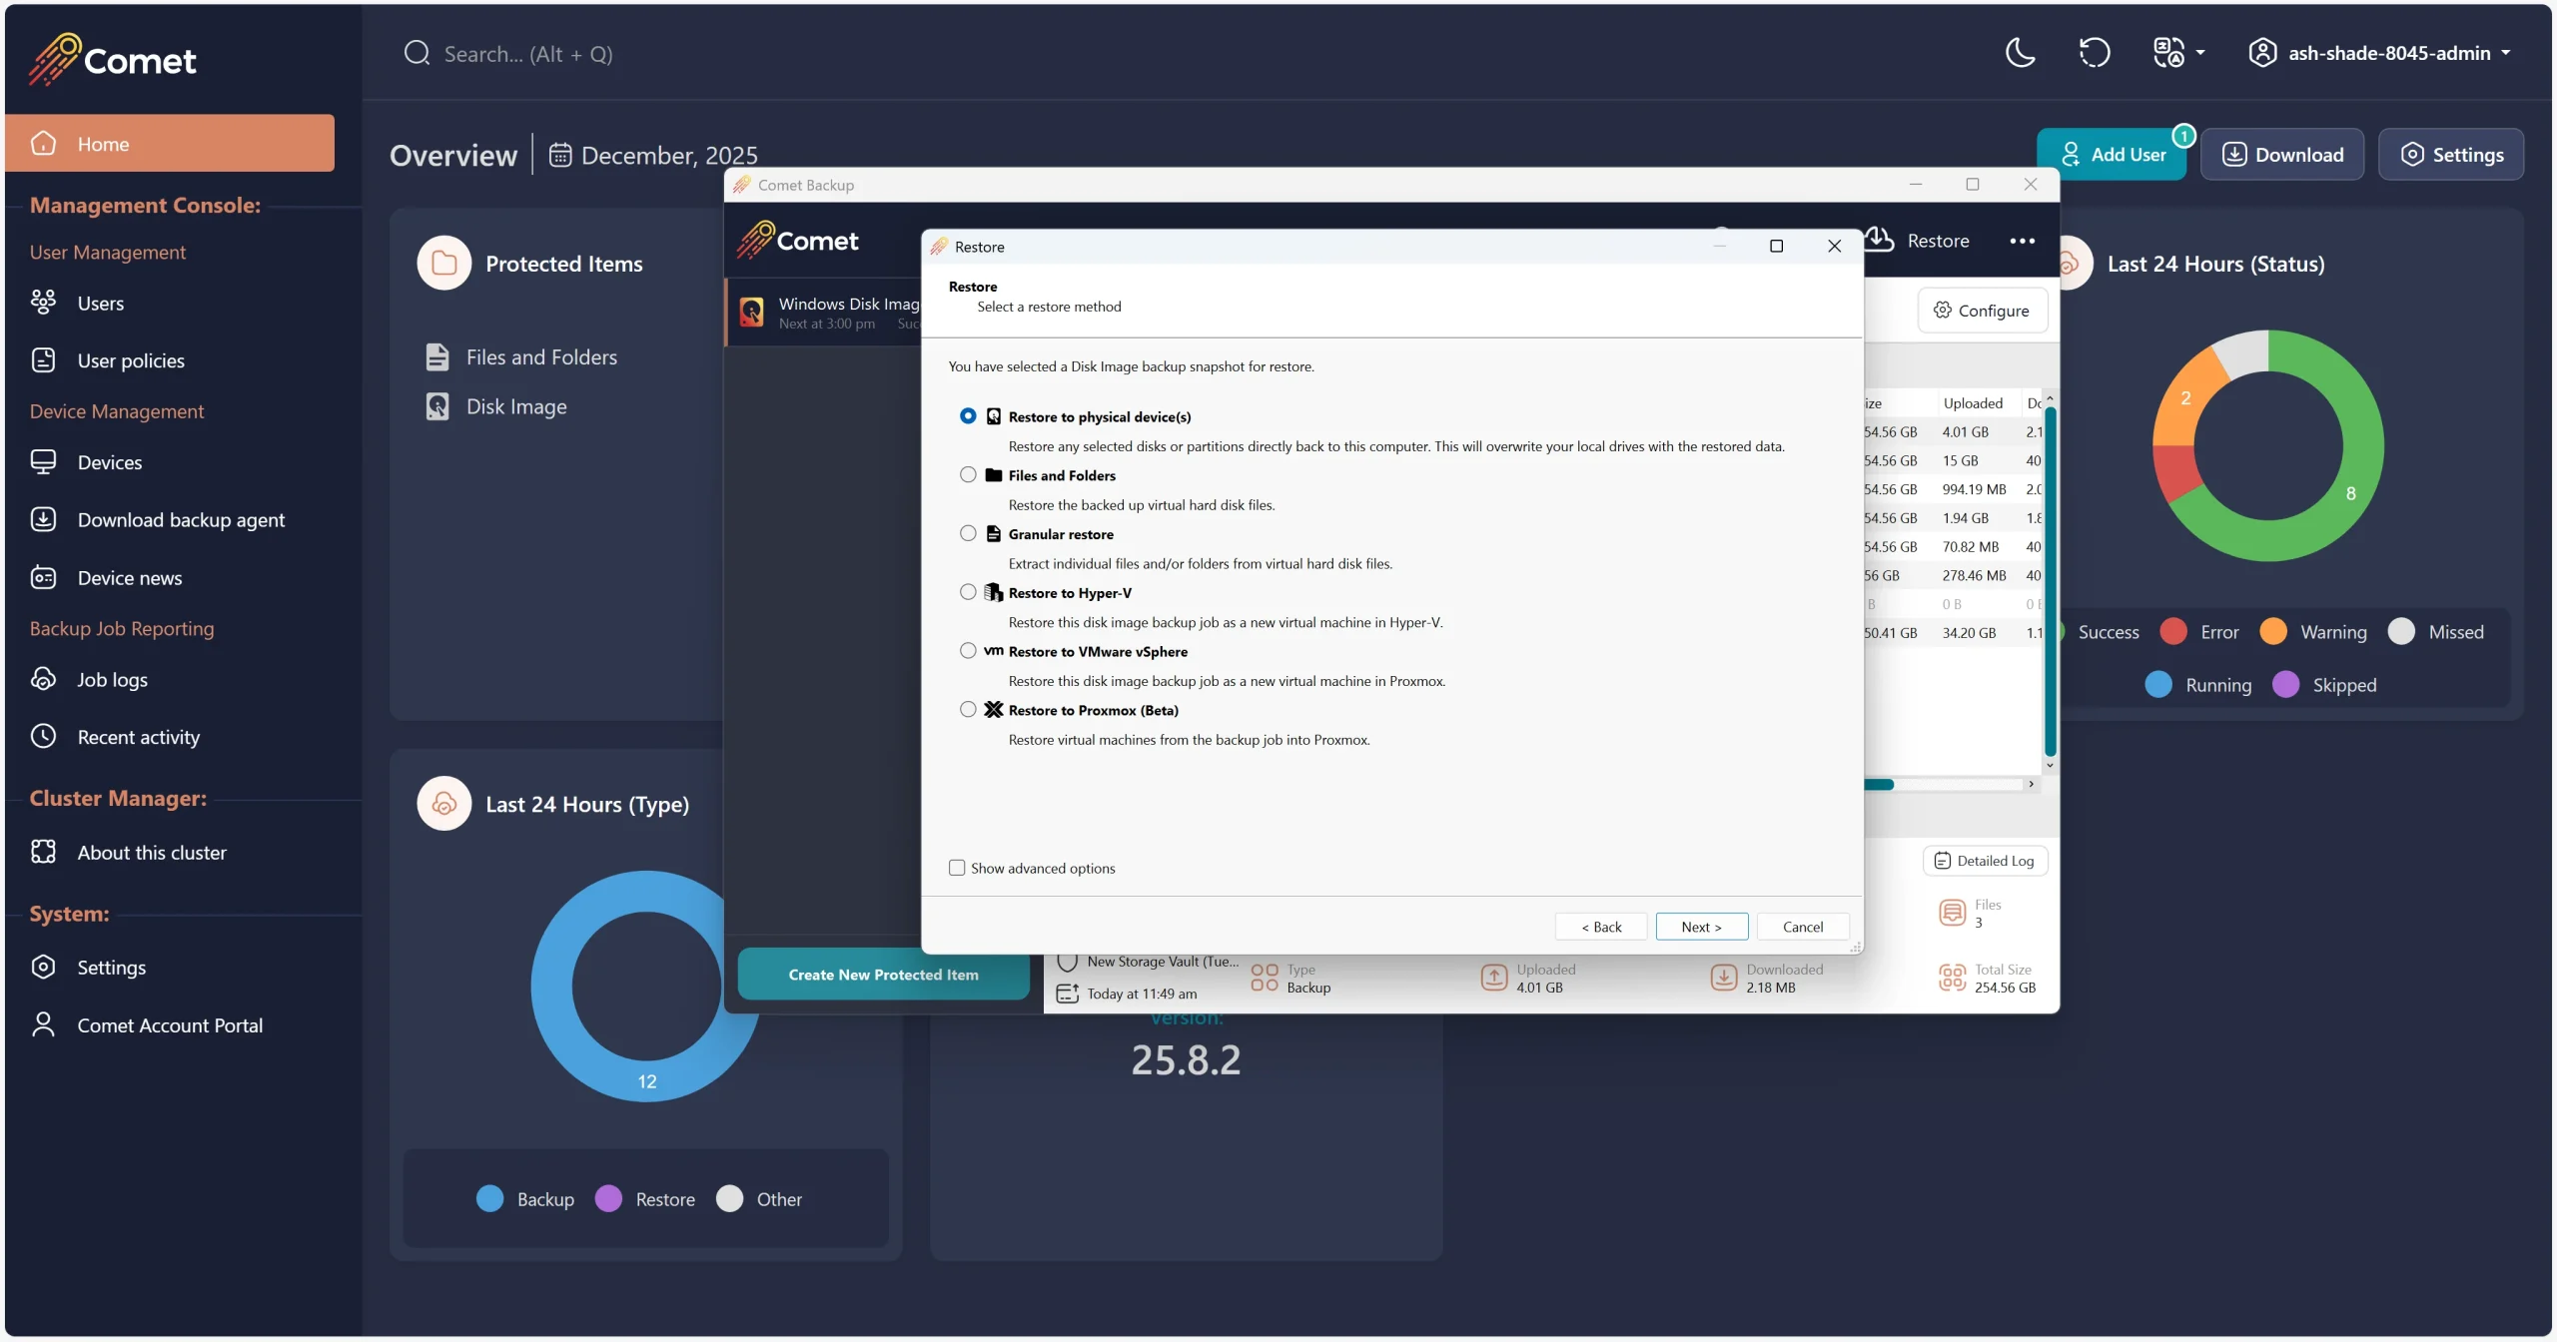The width and height of the screenshot is (2557, 1342).
Task: Click the purple Restore legend swatch
Action: (608, 1198)
